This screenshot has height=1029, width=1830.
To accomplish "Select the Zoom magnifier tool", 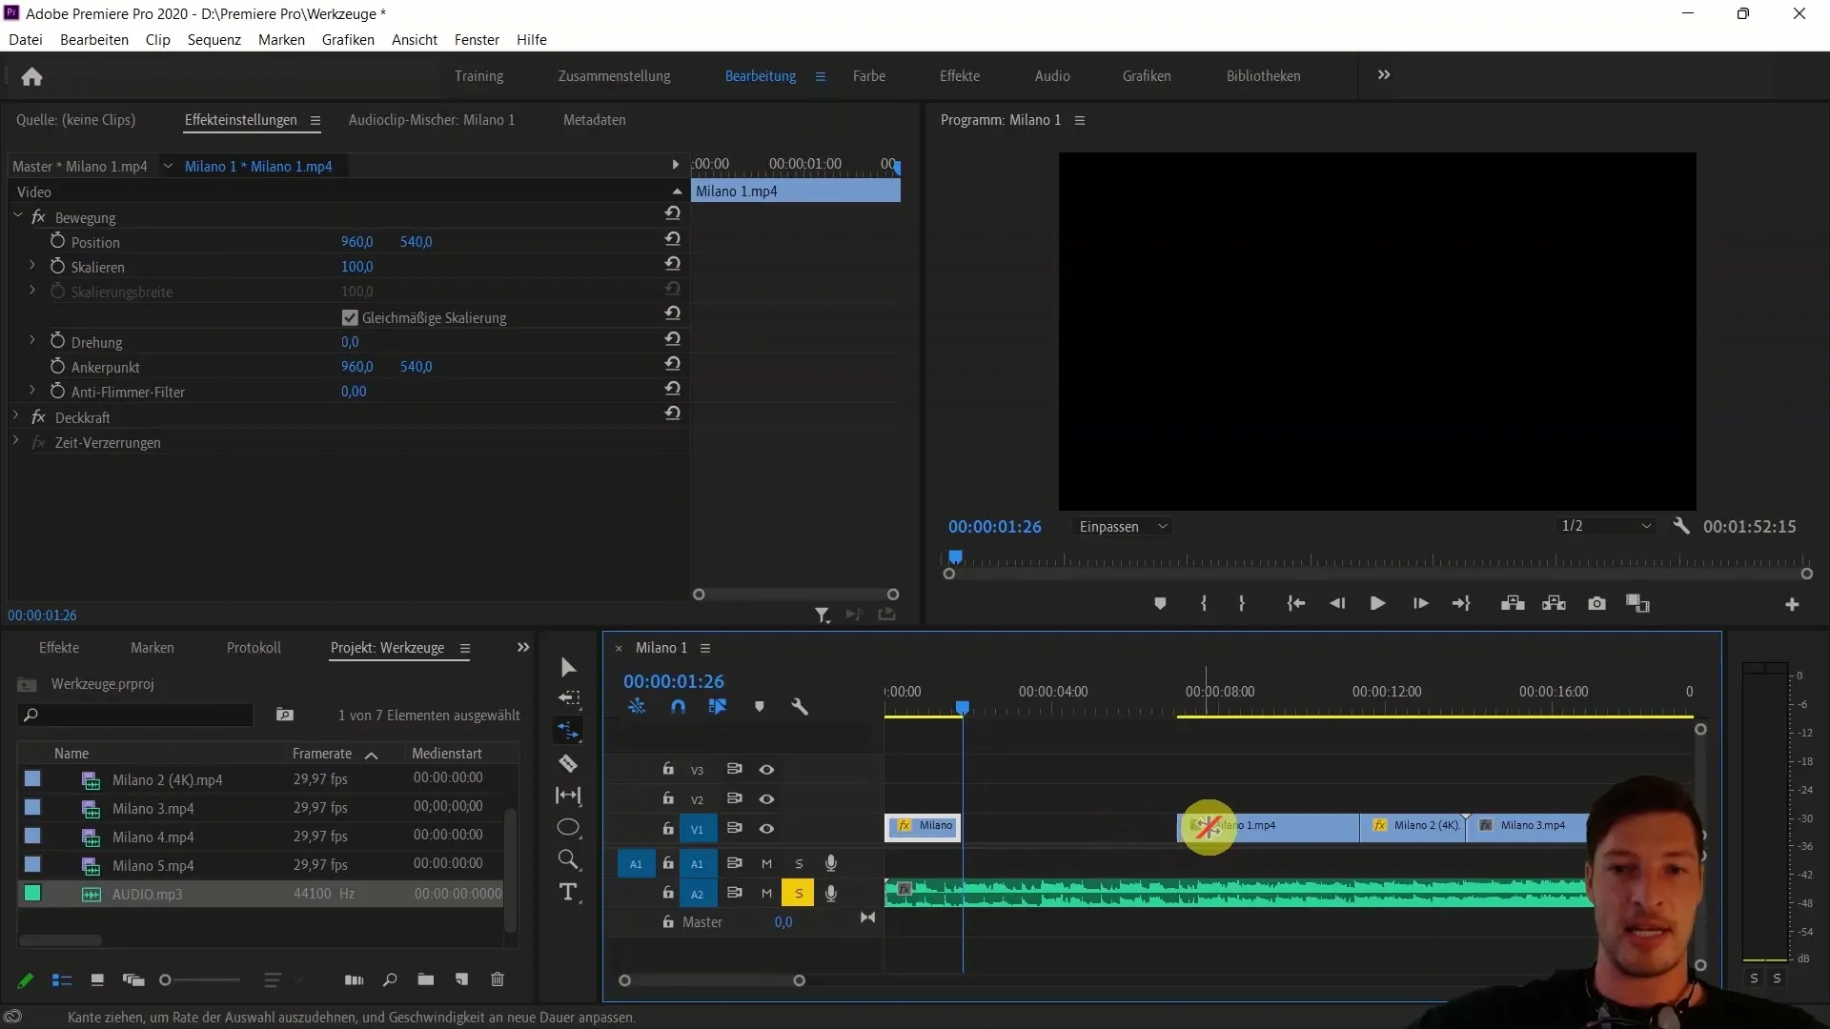I will point(568,859).
